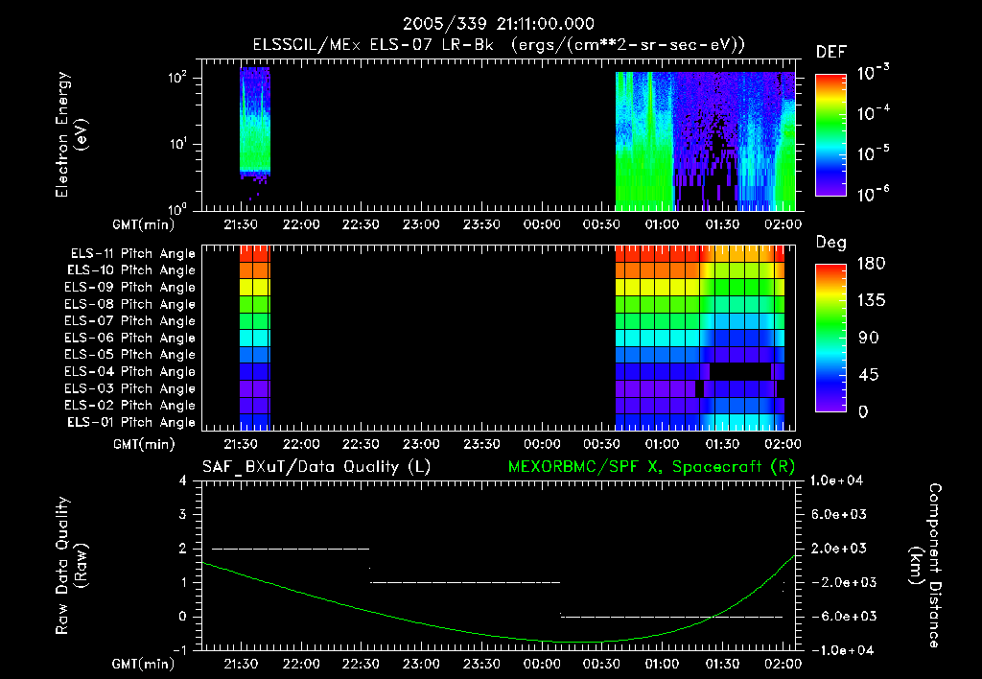Click the 45 value on the Deg scale

[x=868, y=375]
